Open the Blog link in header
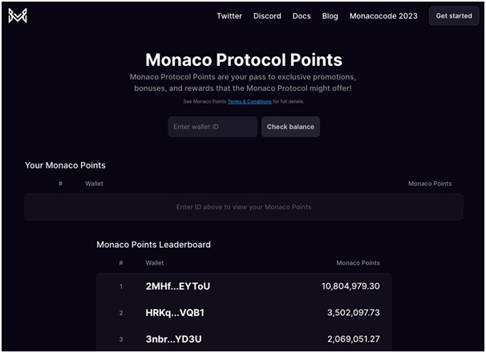 click(x=330, y=16)
